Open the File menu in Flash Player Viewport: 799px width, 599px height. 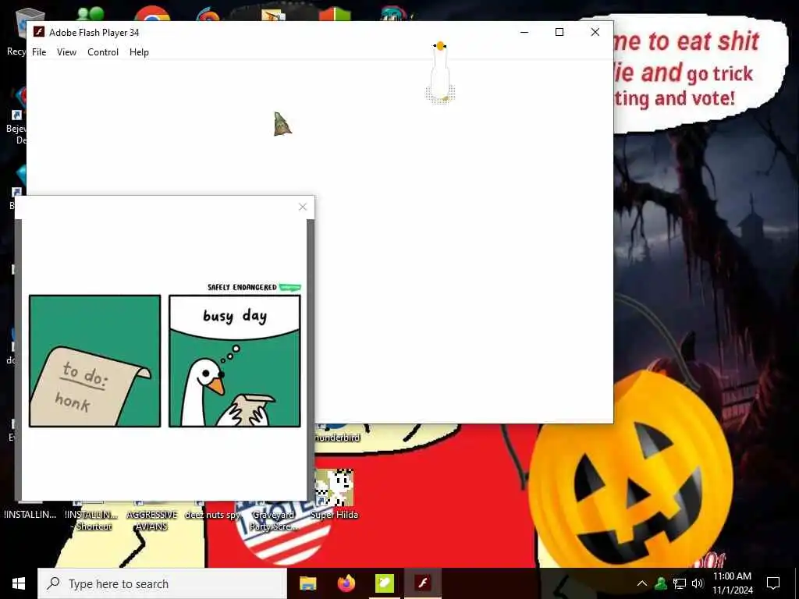click(39, 52)
